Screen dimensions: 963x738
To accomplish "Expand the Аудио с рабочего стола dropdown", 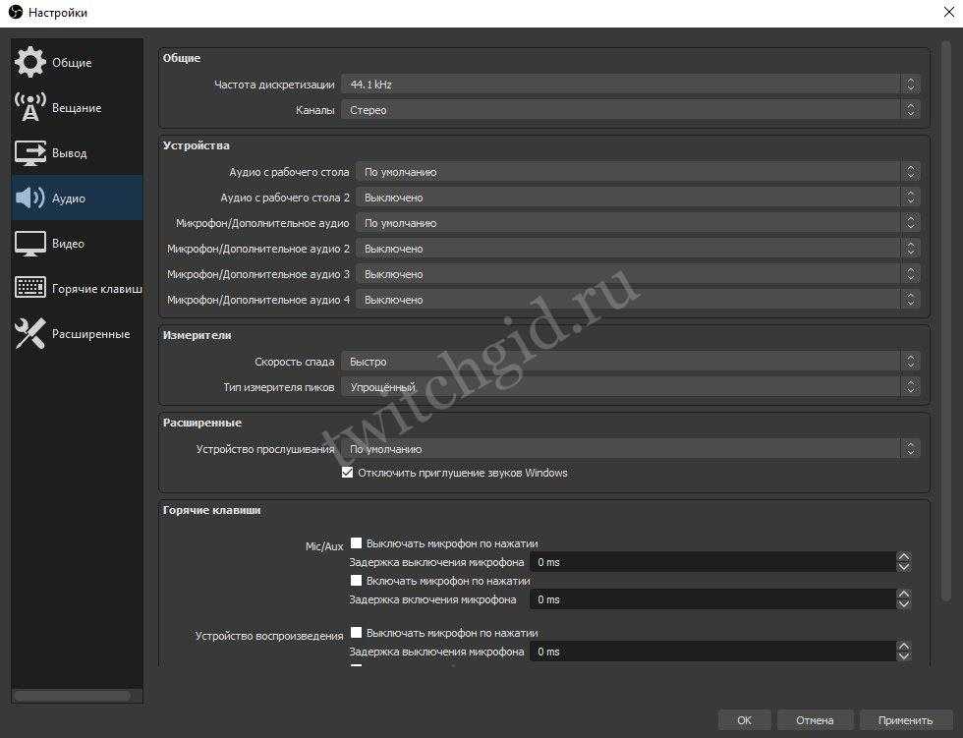I will coord(638,172).
